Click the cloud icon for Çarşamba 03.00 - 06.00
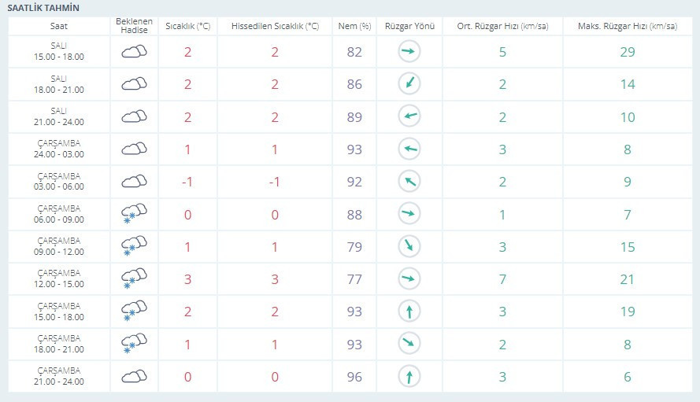This screenshot has height=402, width=700. point(134,182)
